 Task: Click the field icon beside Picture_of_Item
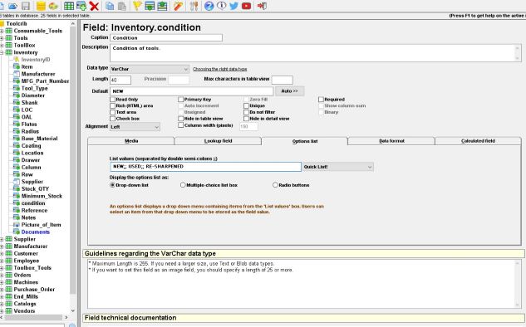click(x=16, y=225)
